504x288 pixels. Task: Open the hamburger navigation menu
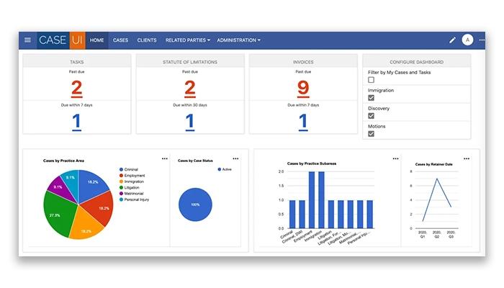pyautogui.click(x=27, y=40)
